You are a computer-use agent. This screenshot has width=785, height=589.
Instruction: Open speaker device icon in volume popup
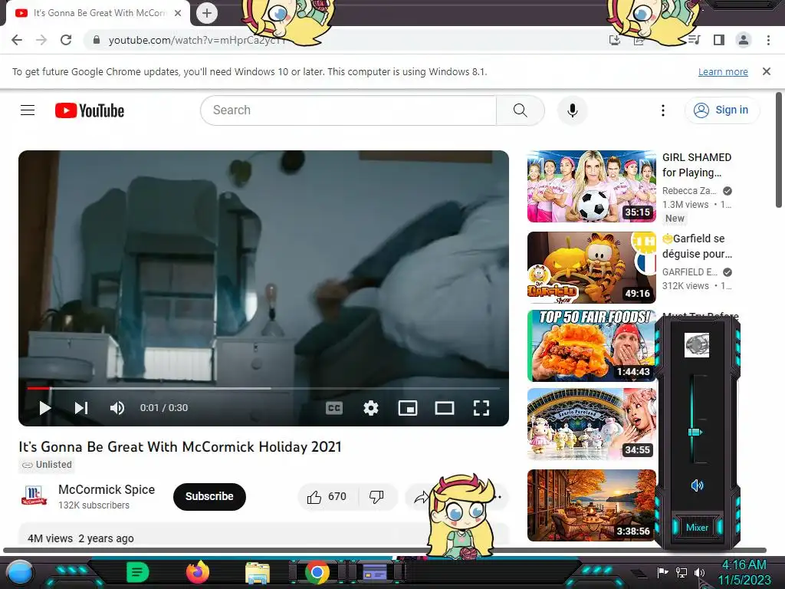tap(697, 345)
